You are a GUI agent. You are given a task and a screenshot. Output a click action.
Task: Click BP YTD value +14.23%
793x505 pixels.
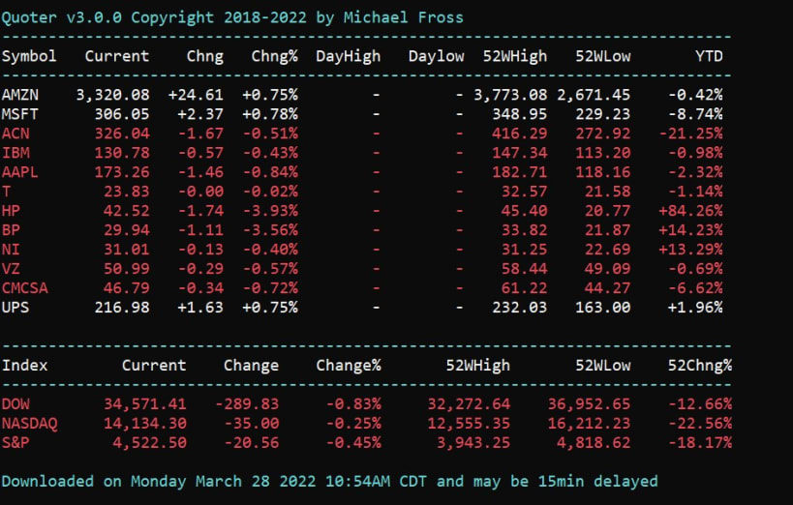690,230
